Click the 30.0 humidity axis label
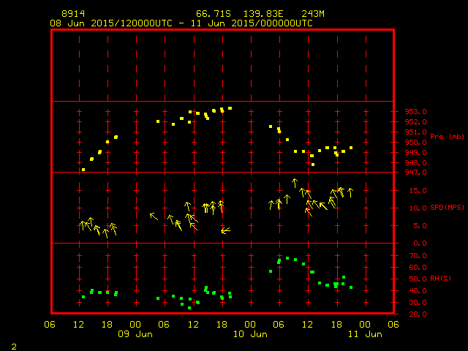 [418, 302]
